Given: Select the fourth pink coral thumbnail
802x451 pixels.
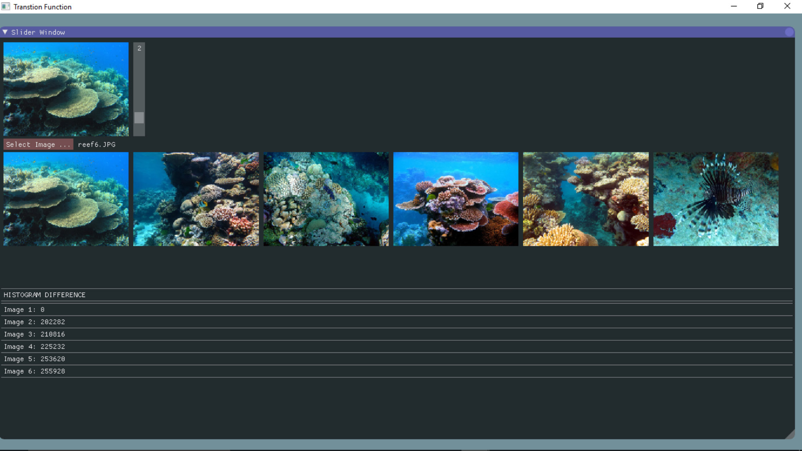Looking at the screenshot, I should coord(456,199).
